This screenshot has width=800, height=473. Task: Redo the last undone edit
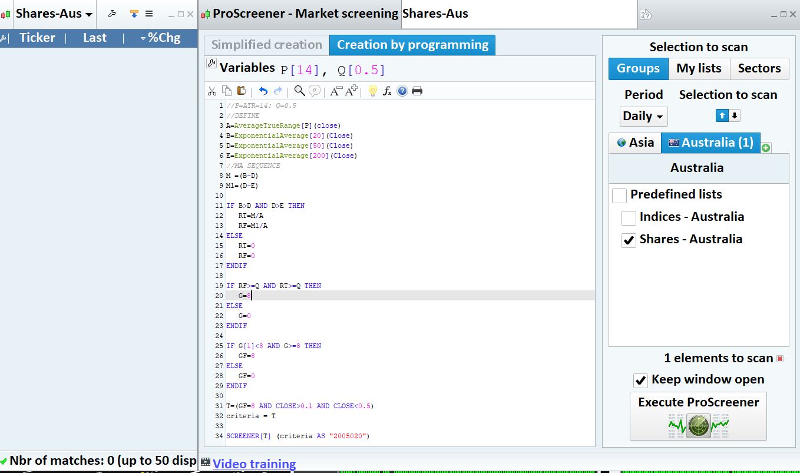[x=278, y=91]
